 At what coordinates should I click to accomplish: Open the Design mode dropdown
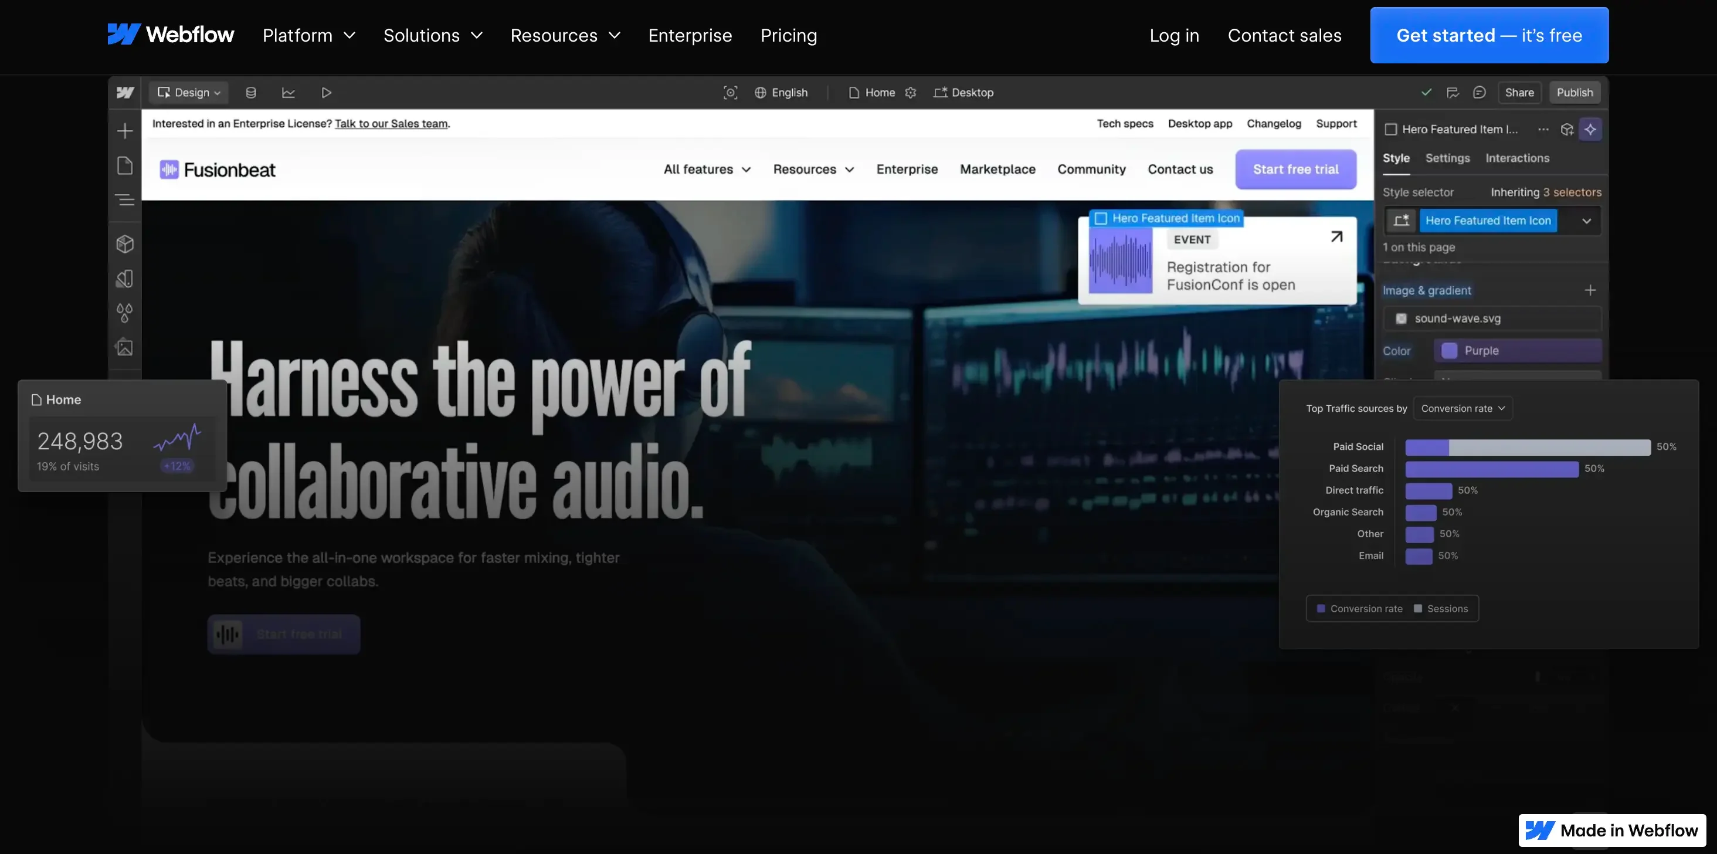[189, 93]
